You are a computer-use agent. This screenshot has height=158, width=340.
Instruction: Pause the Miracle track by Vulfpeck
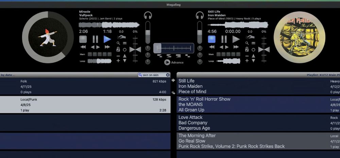(x=95, y=39)
